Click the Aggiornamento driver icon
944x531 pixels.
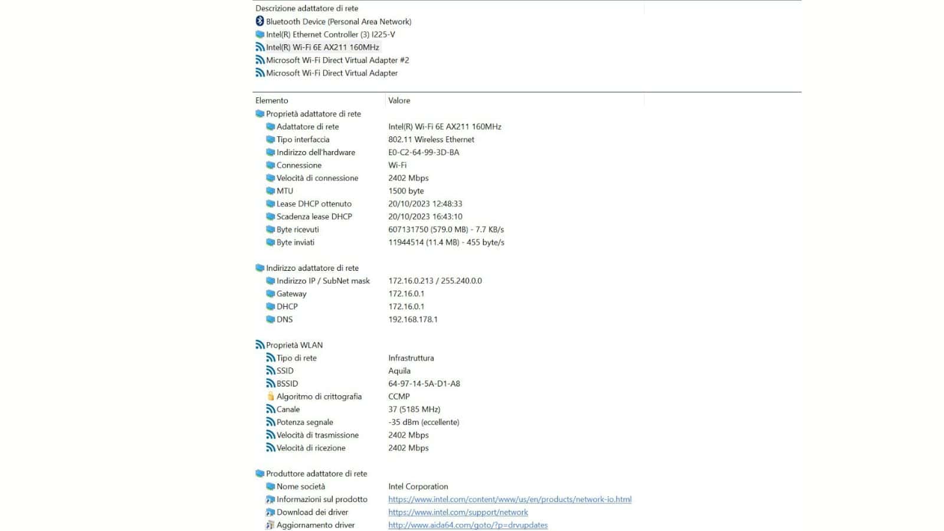pyautogui.click(x=270, y=525)
